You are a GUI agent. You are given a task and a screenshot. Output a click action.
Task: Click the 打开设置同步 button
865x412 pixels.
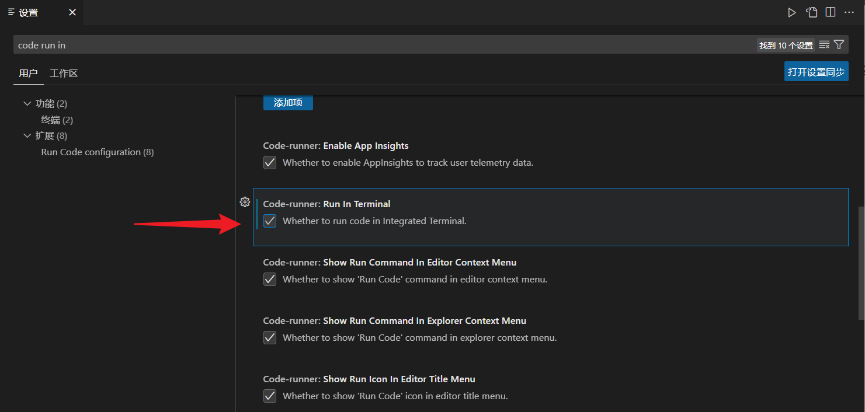pyautogui.click(x=816, y=72)
